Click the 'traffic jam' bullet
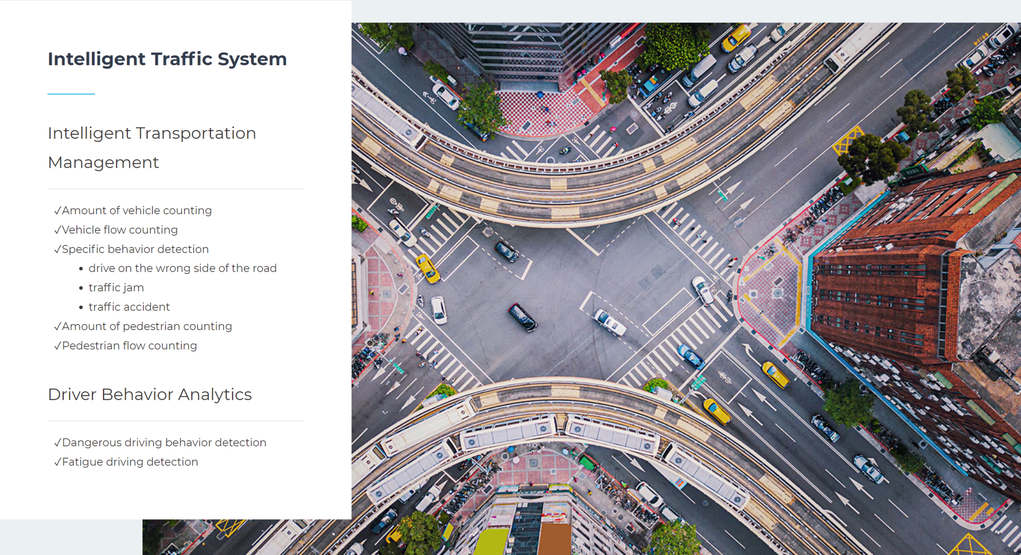The height and width of the screenshot is (555, 1021). (116, 288)
